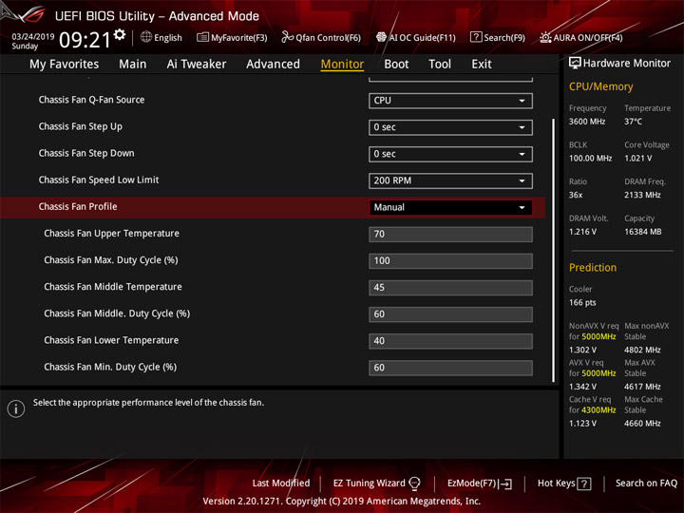Click the 1.021 V core voltage value
Screen dimensions: 684x513
pyautogui.click(x=637, y=159)
